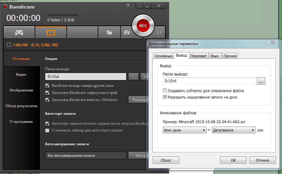The image size is (282, 174).
Task: Open О программе in sidebar
Action: tap(21, 122)
